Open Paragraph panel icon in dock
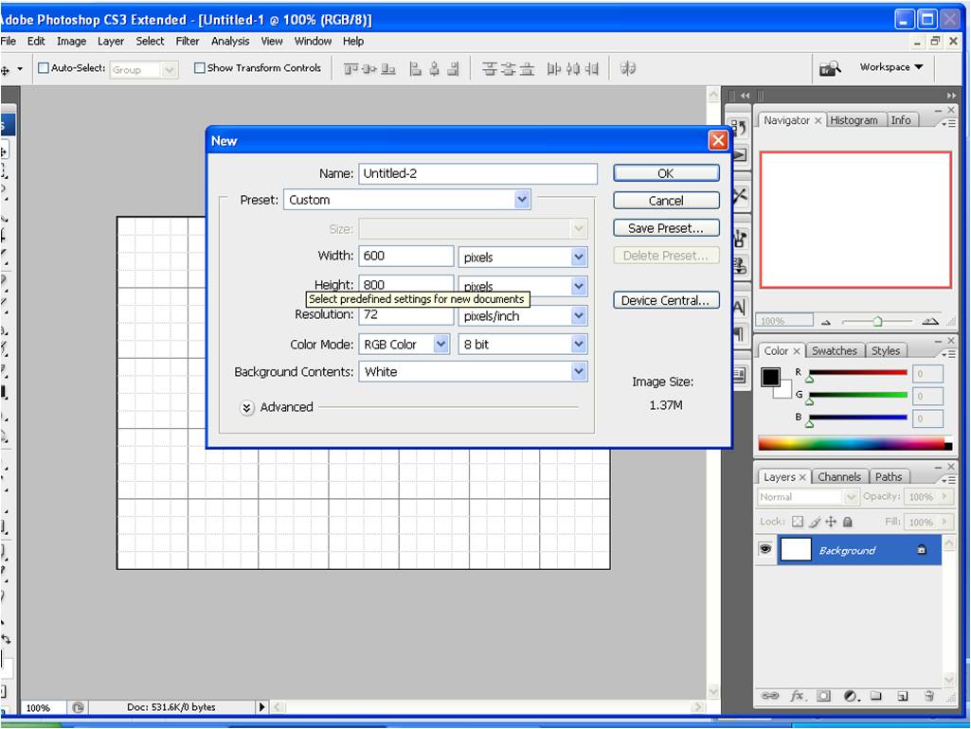 tap(739, 335)
